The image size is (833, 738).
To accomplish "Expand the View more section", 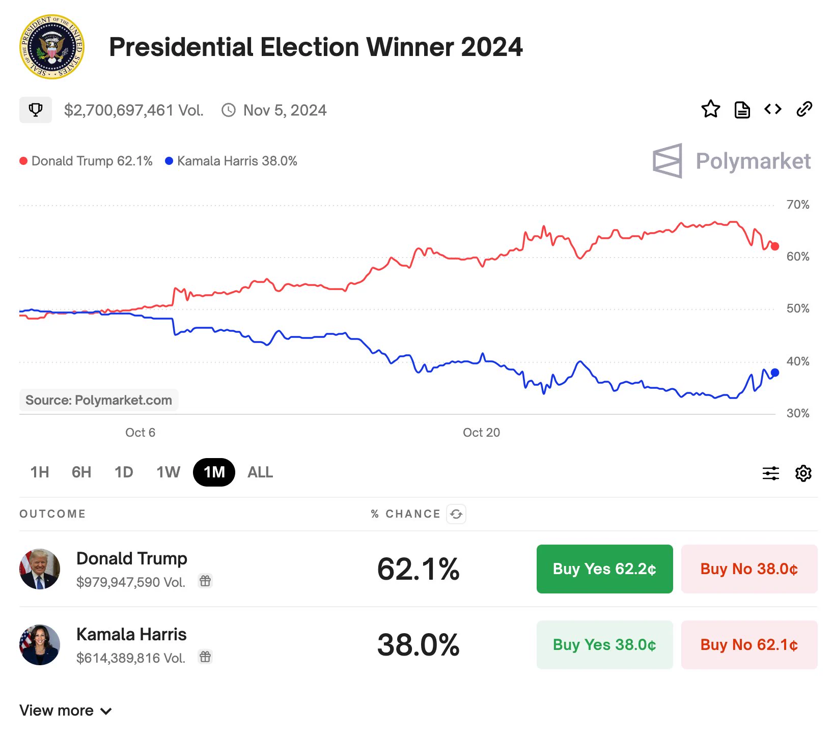I will [x=66, y=711].
